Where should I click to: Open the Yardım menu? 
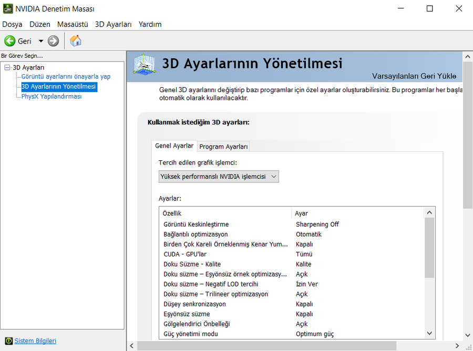[150, 24]
